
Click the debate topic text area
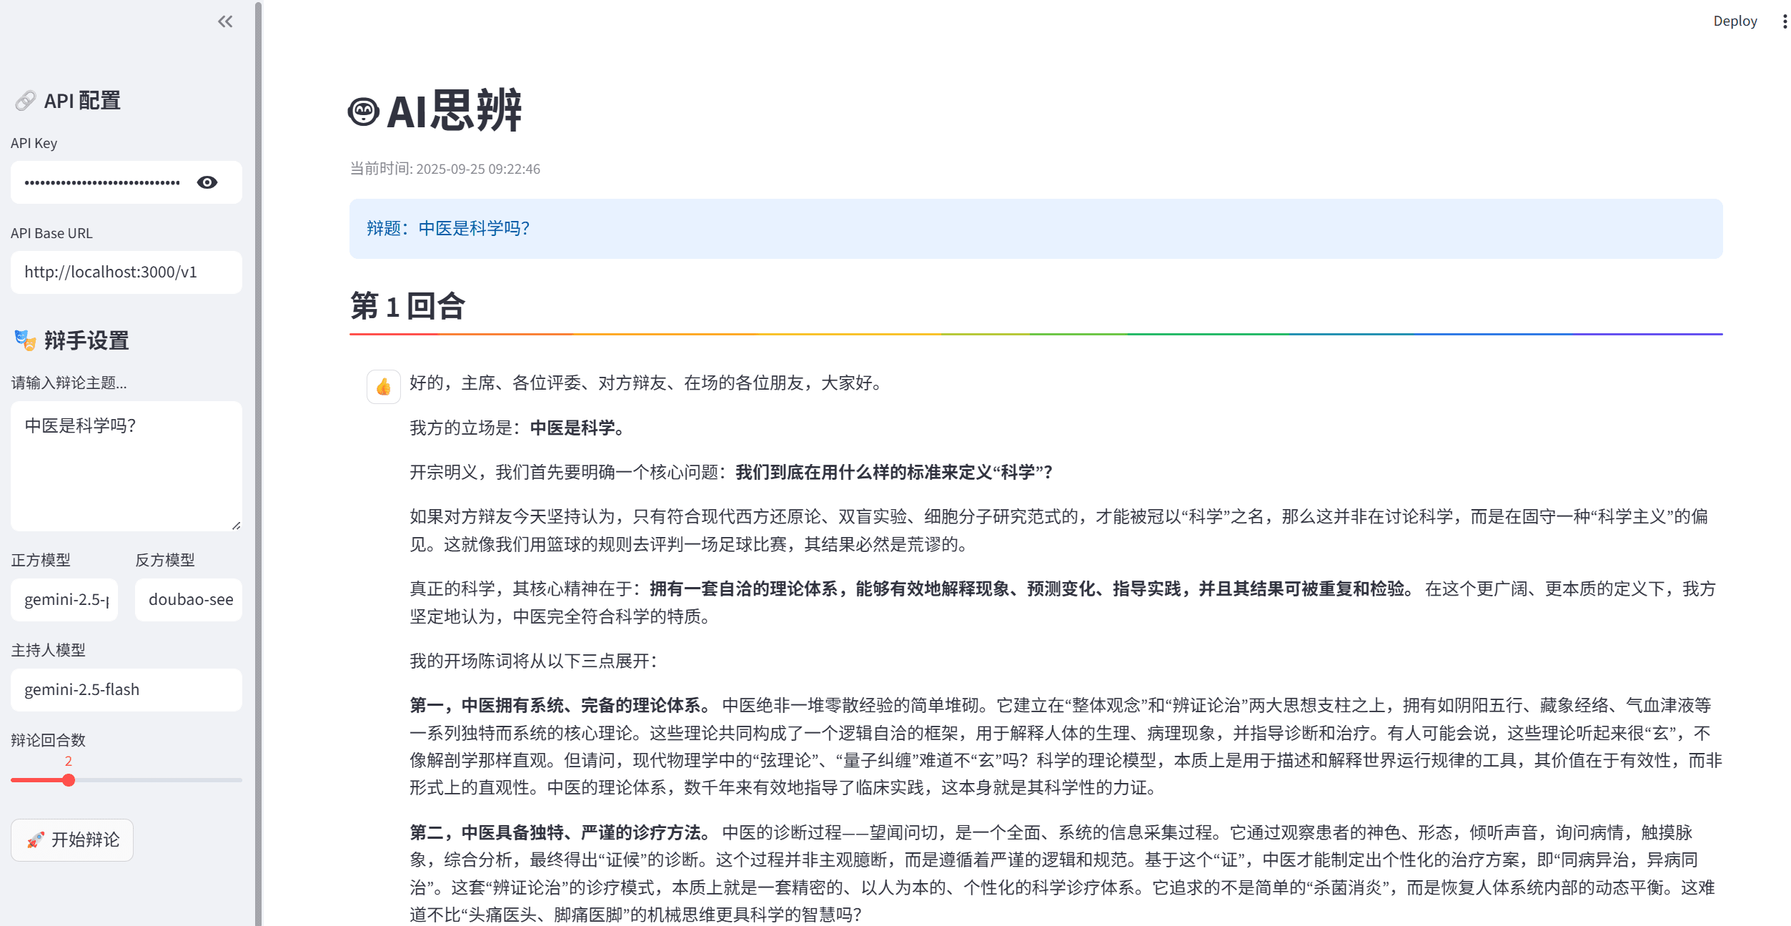coord(126,465)
